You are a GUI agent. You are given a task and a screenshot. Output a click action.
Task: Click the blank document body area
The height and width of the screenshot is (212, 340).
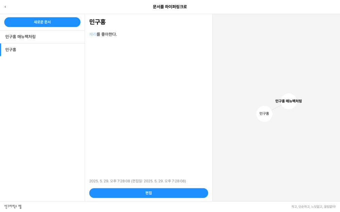point(149,104)
